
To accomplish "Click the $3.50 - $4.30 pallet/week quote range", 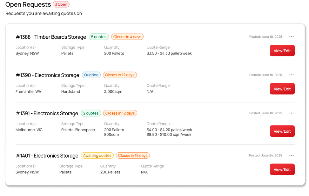I will (x=169, y=54).
